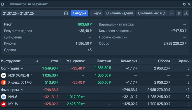Select the Сегодня period button
This screenshot has height=110, width=192.
(79, 13)
